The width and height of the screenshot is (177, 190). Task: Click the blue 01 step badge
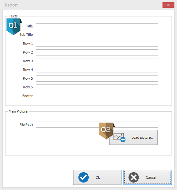(x=14, y=26)
